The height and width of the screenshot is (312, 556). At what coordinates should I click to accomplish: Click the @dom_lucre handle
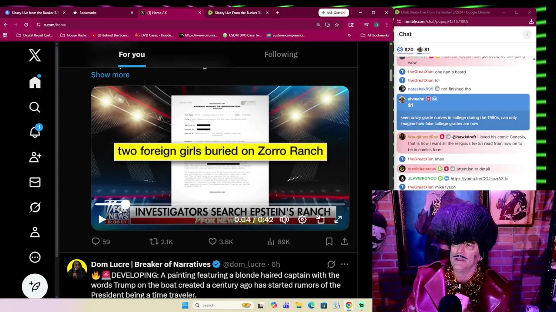click(x=244, y=264)
